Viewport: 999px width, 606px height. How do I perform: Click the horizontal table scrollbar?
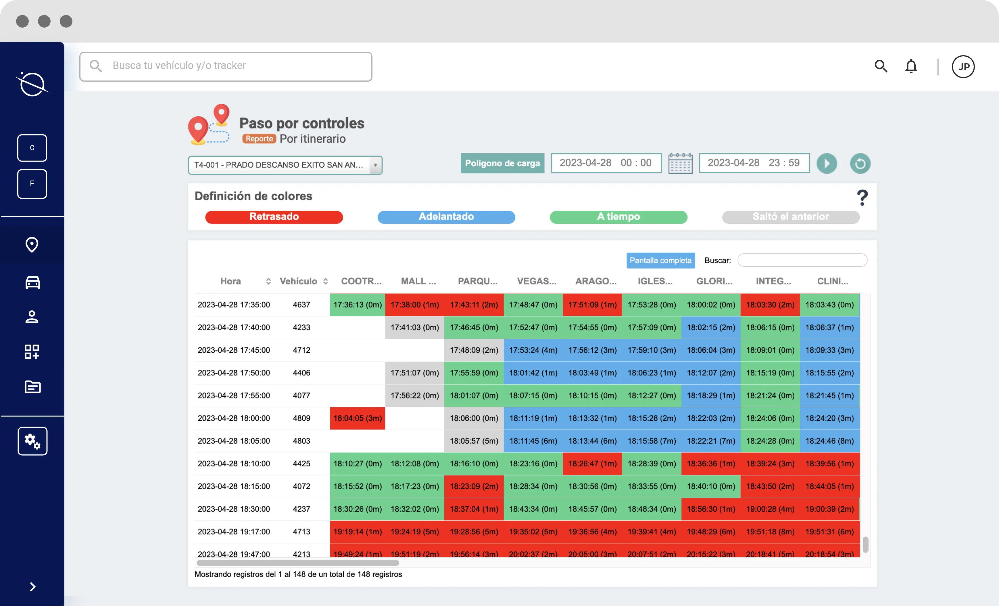(297, 563)
